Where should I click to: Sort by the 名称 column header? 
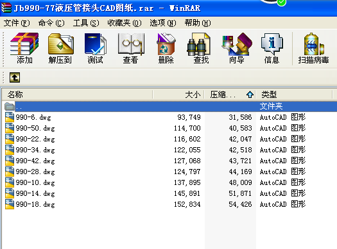[78, 95]
